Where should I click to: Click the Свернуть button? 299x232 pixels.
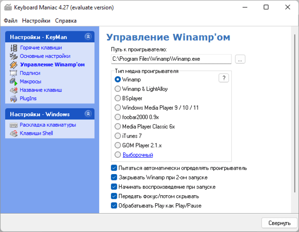(279, 223)
